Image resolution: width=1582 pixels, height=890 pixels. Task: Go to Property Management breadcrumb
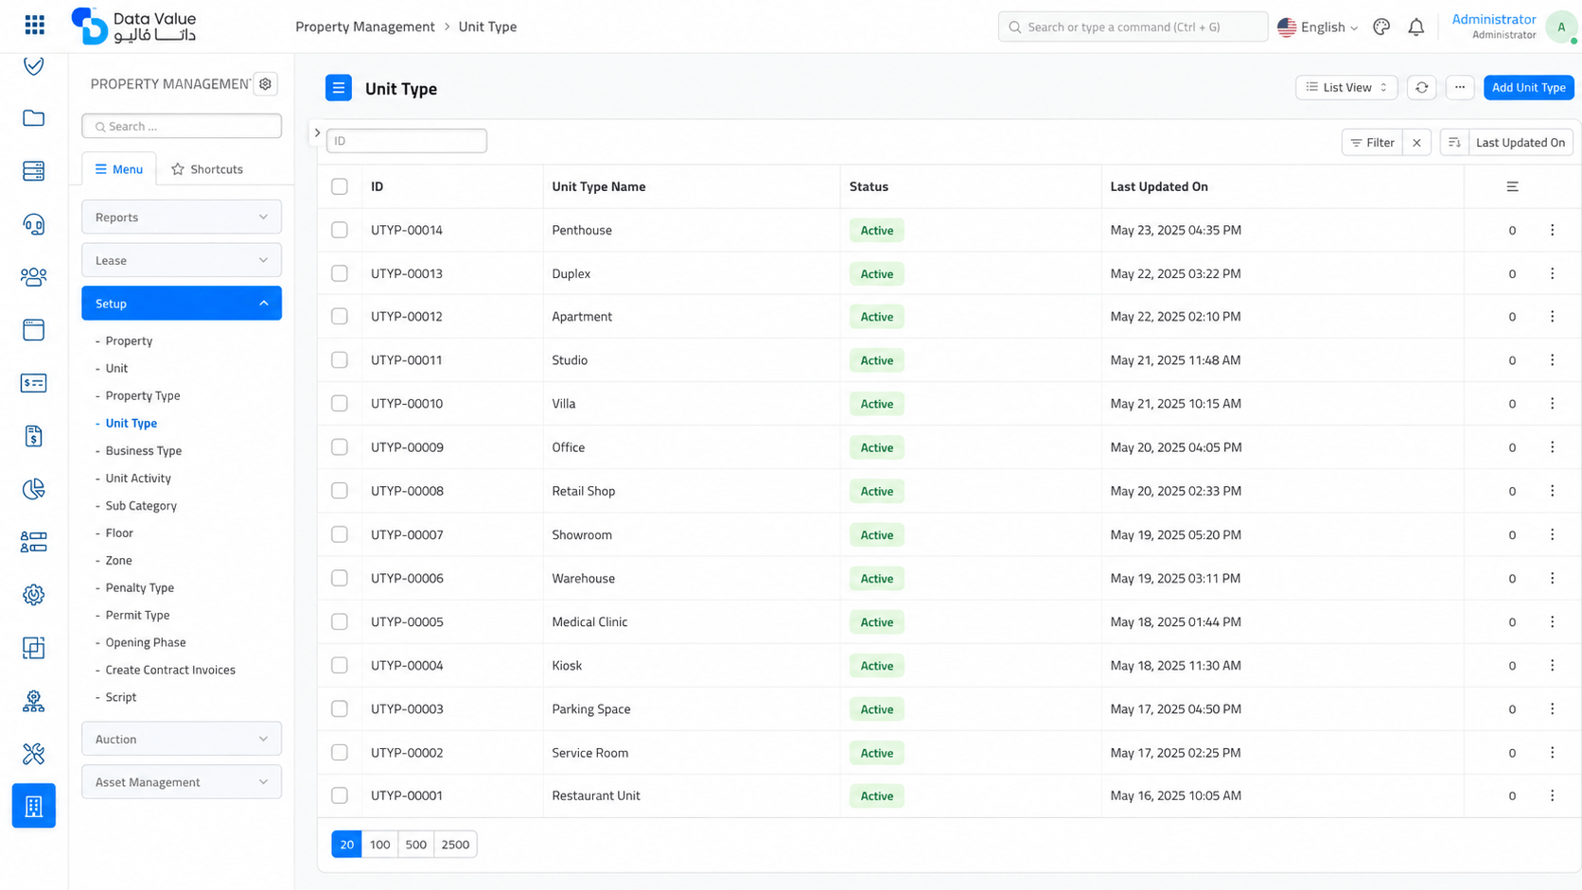coord(365,26)
